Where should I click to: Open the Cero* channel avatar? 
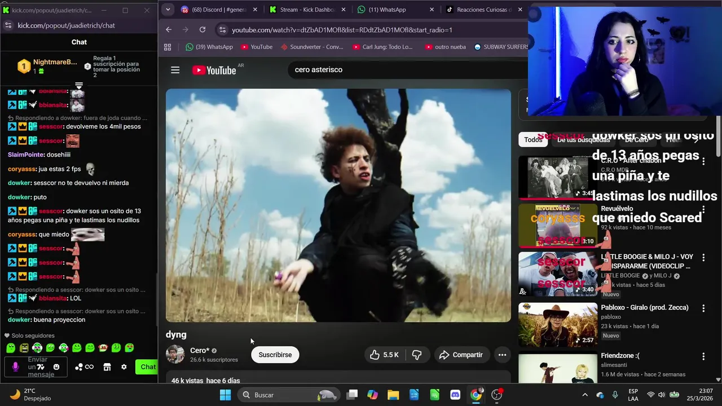(175, 355)
